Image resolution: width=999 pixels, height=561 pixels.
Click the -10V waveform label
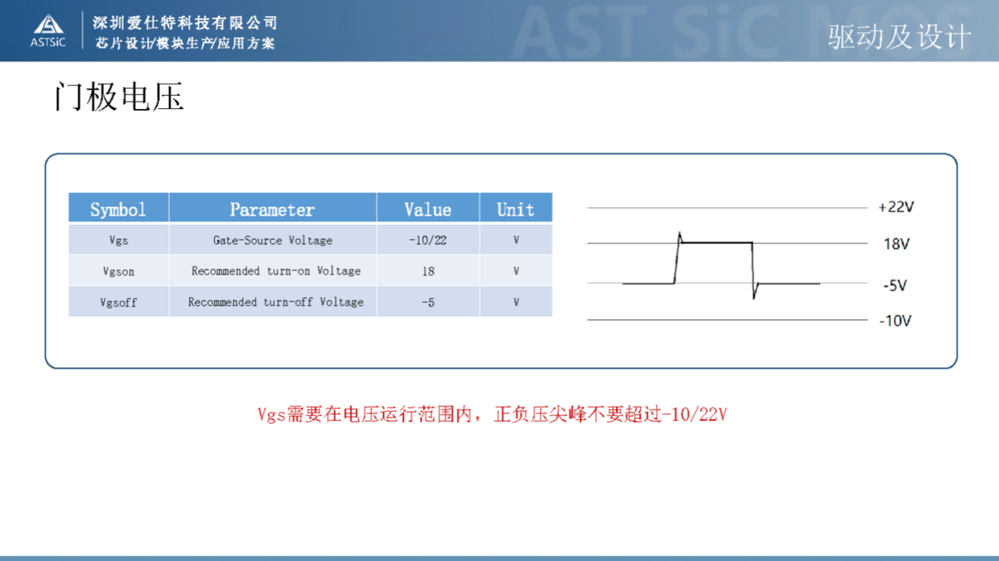click(895, 321)
